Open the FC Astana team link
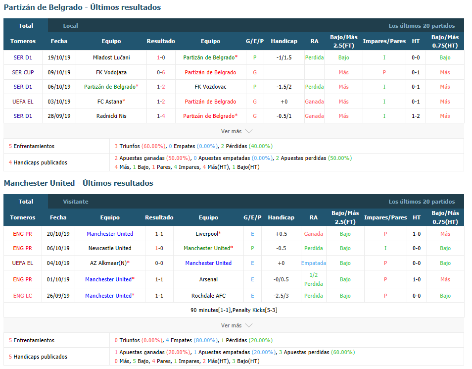Viewport: 472px width, 369px height. (111, 102)
